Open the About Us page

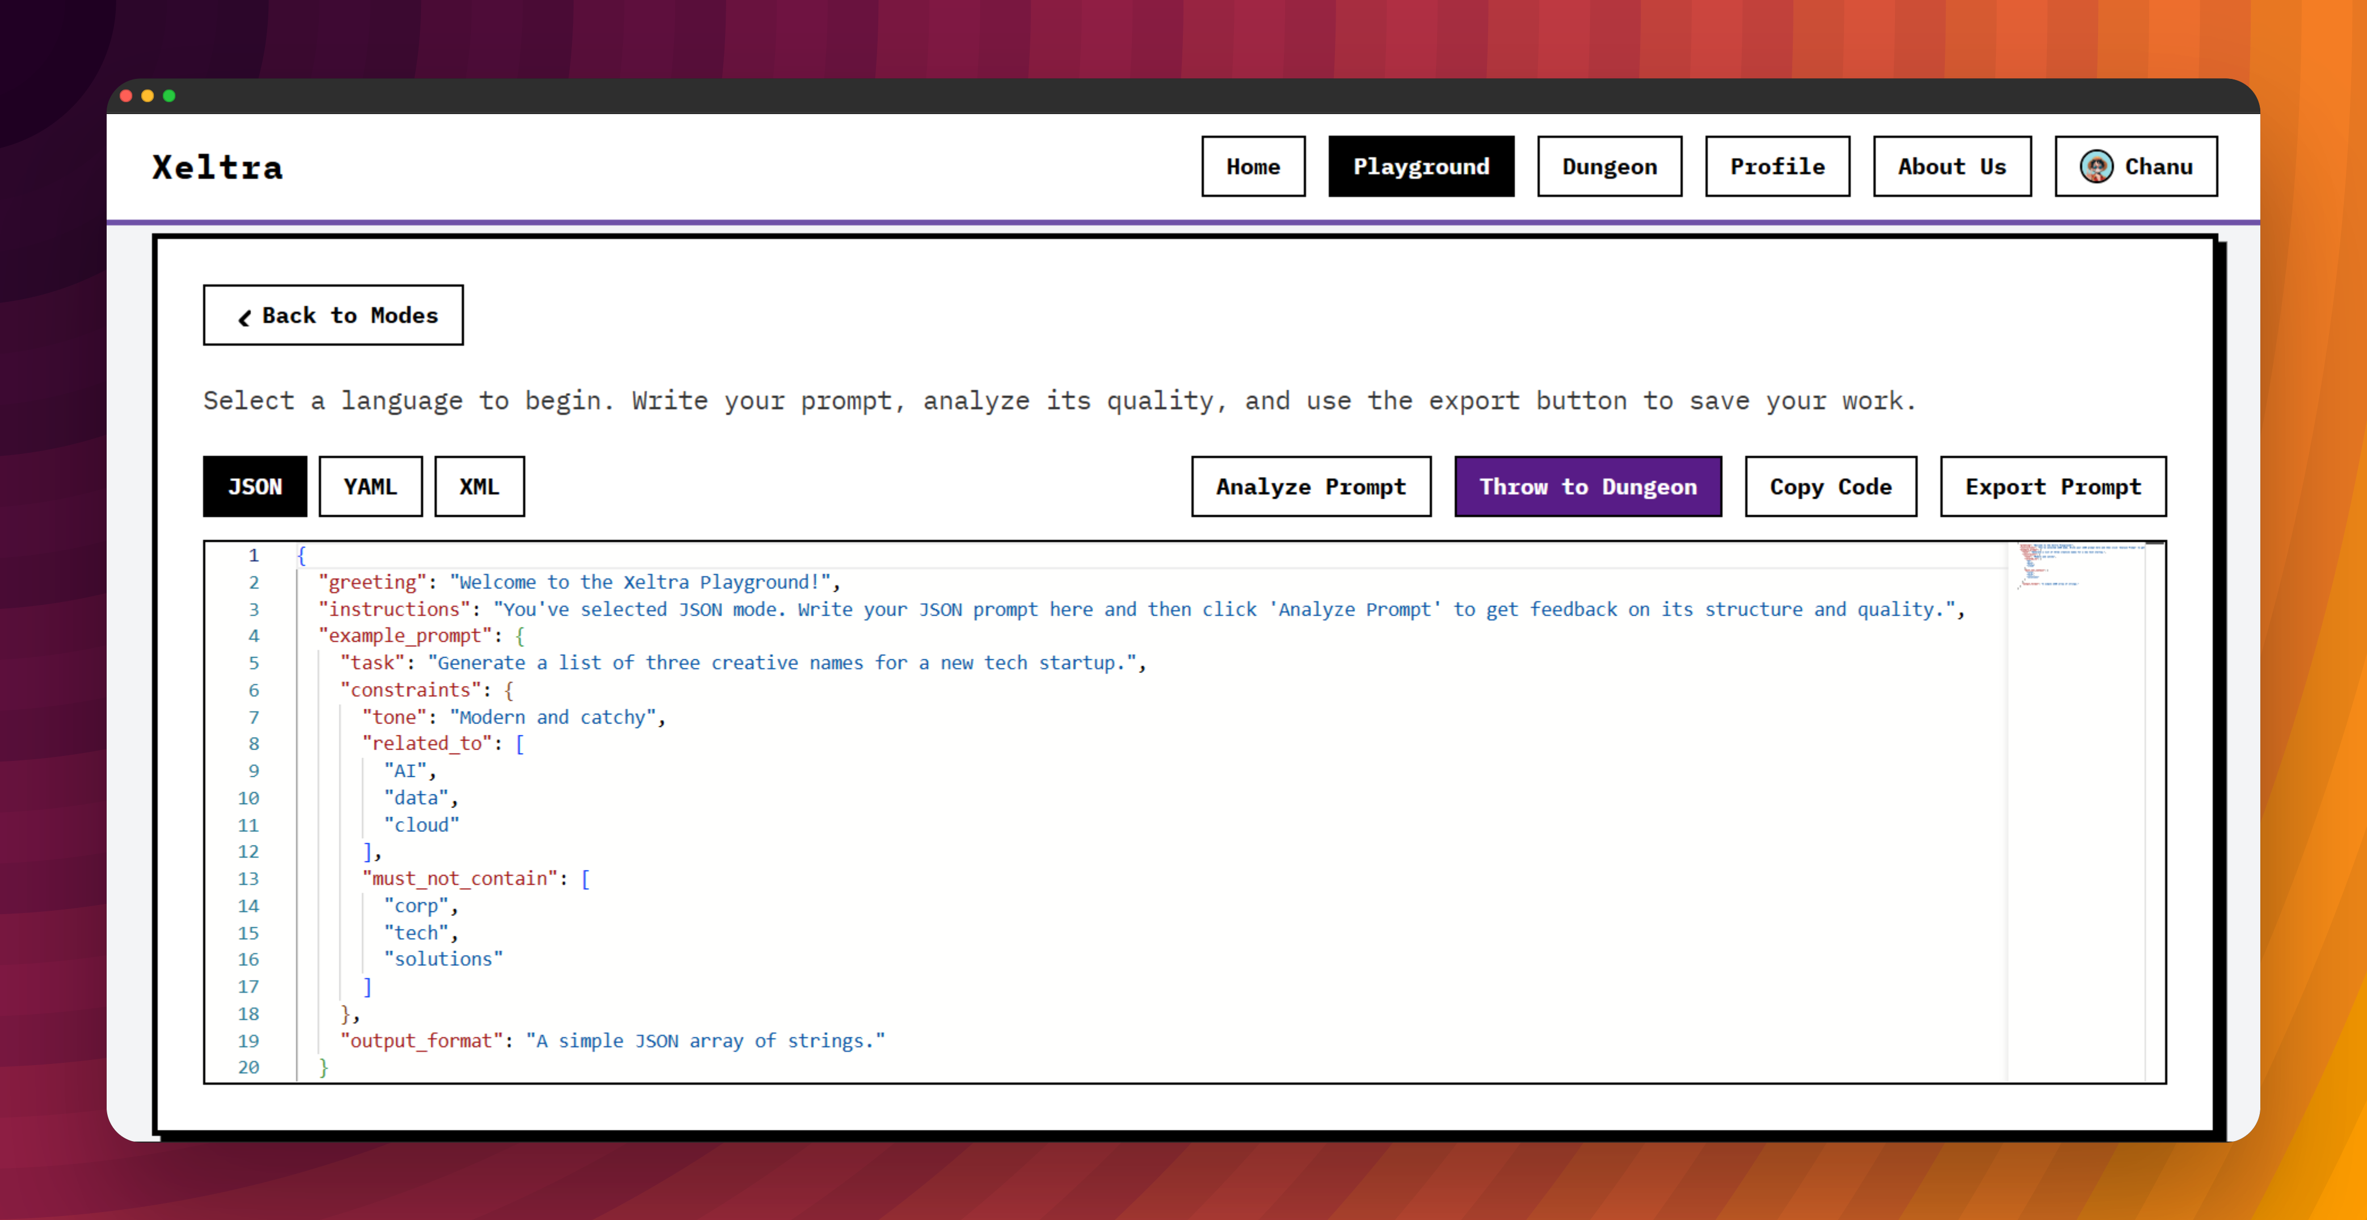[1951, 166]
